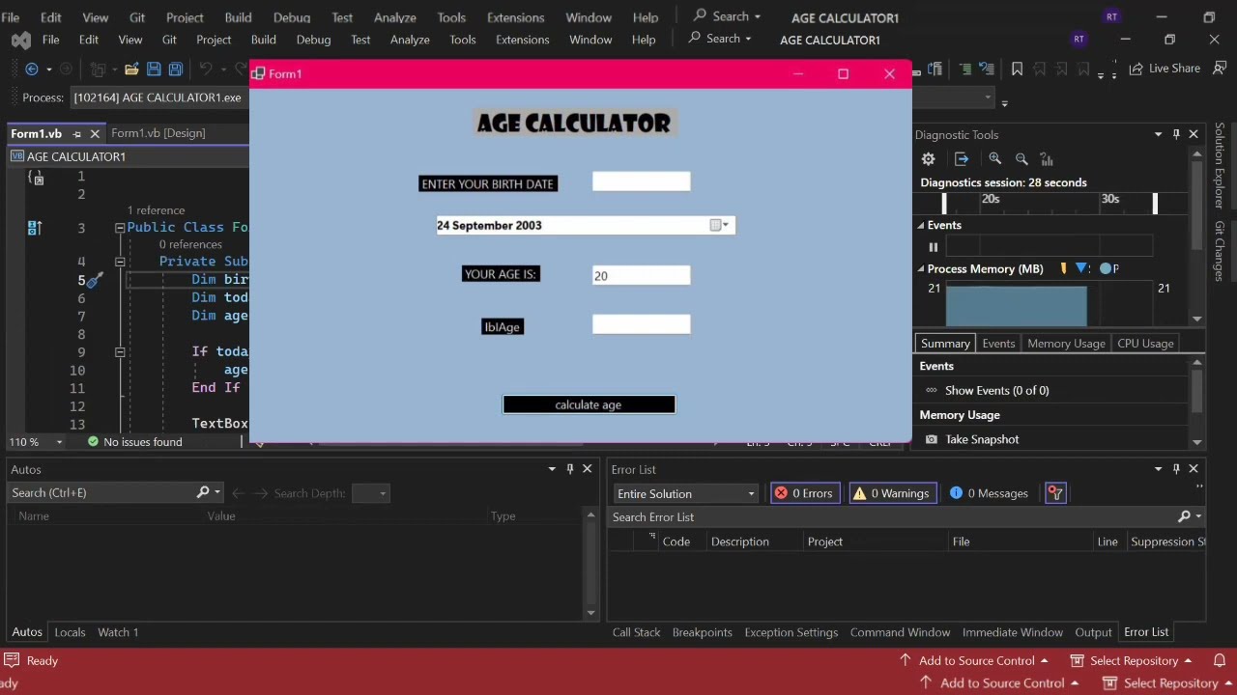Click the Take Snapshot camera icon
The width and height of the screenshot is (1237, 695).
tap(932, 439)
